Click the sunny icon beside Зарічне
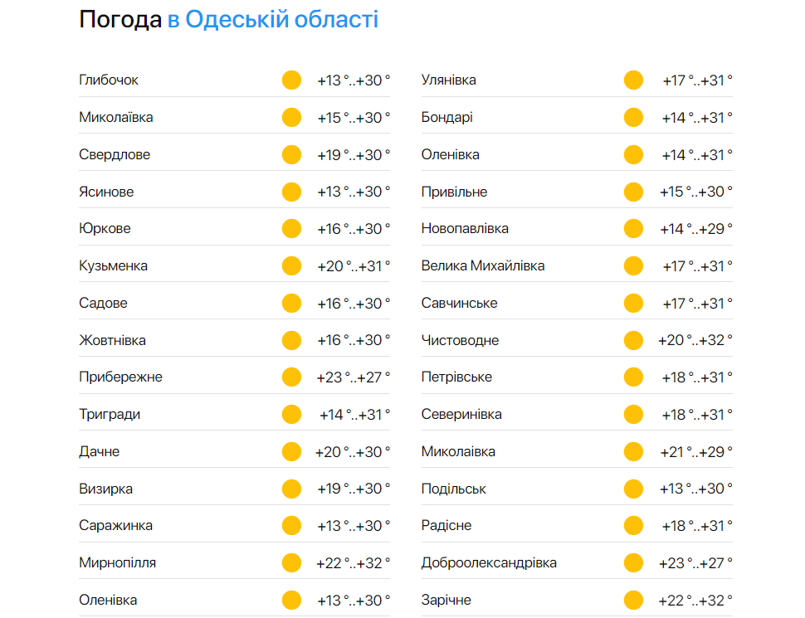Viewport: 805px width, 618px height. pyautogui.click(x=633, y=599)
